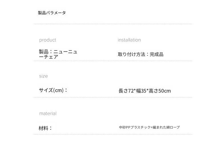Click the 取り付け方法：完成品 text

point(141,54)
